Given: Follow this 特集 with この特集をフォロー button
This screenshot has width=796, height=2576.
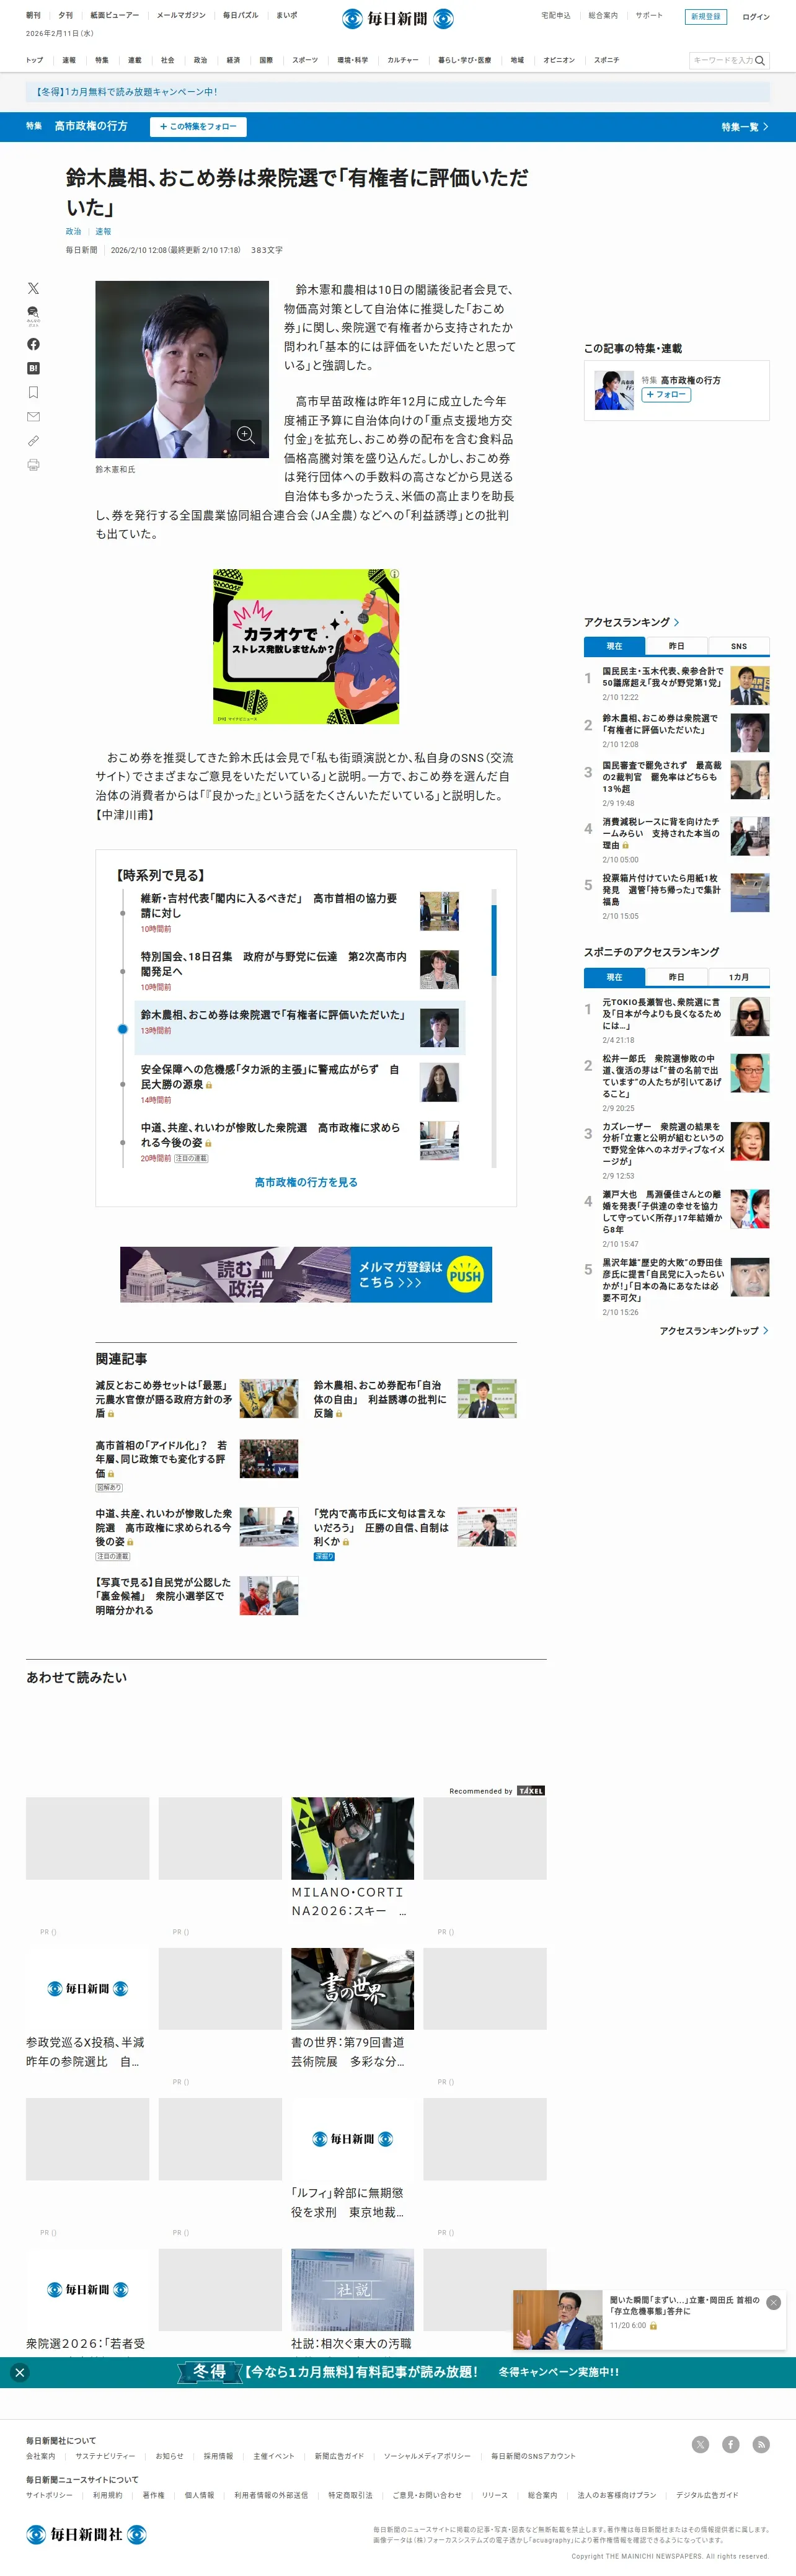Looking at the screenshot, I should click(x=198, y=127).
